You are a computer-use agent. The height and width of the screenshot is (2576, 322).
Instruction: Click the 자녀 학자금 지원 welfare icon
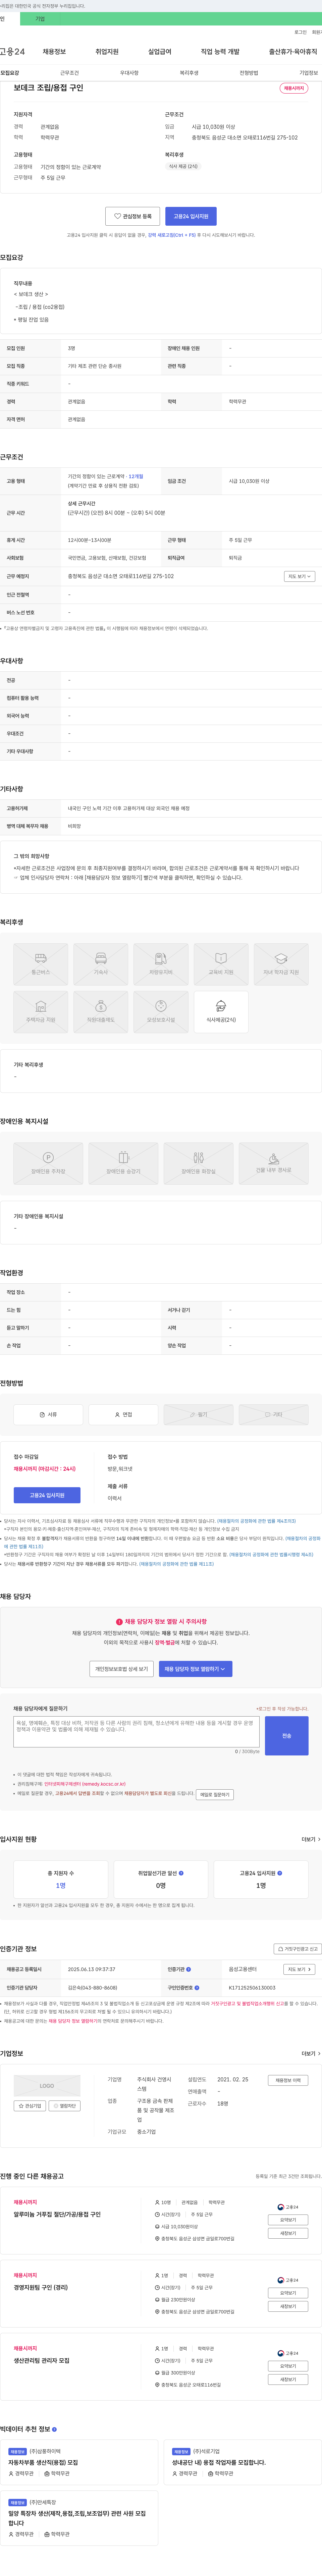(x=281, y=964)
